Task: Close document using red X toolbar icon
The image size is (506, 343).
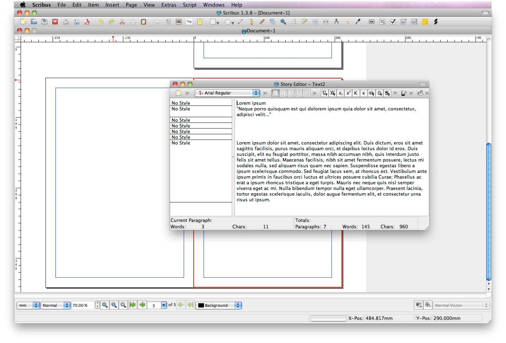Action: pyautogui.click(x=55, y=22)
